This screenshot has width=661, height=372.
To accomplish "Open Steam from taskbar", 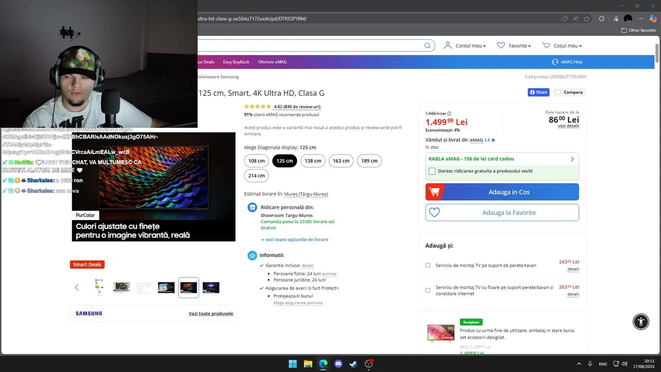I will point(353,364).
